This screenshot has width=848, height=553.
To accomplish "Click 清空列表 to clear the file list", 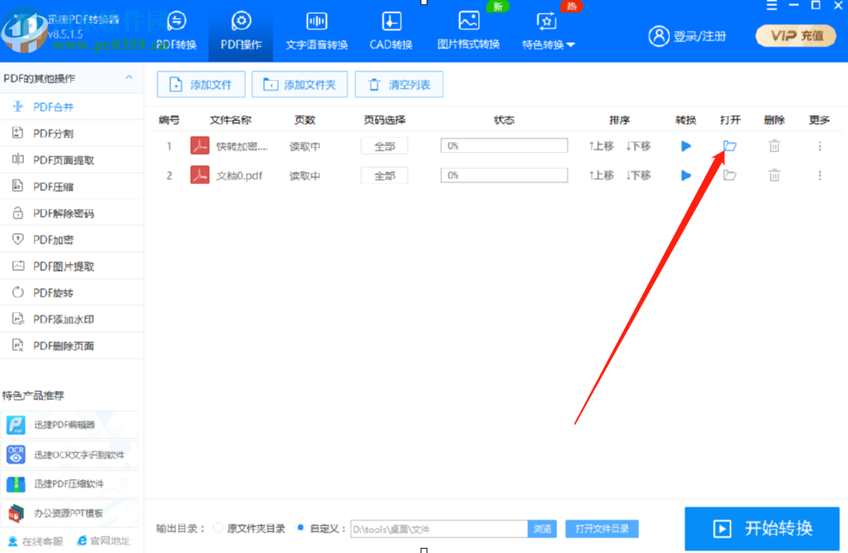I will 398,84.
